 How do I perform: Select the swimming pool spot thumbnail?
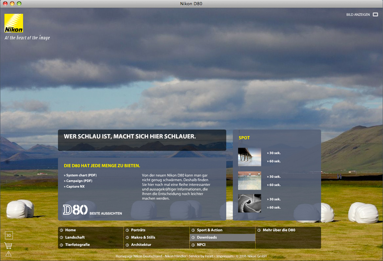click(249, 181)
